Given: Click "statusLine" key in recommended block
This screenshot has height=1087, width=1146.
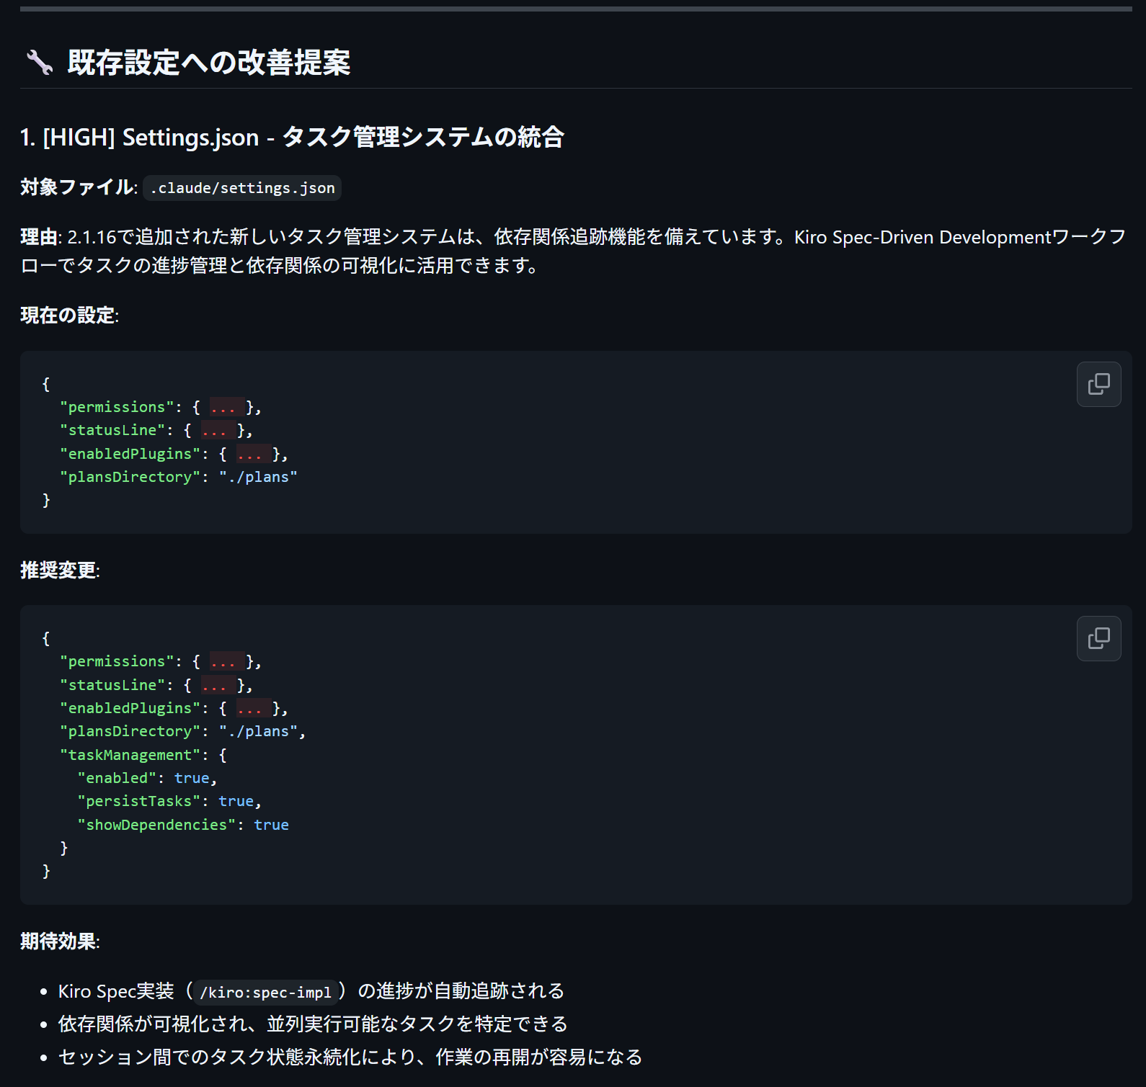Looking at the screenshot, I should click(x=112, y=685).
